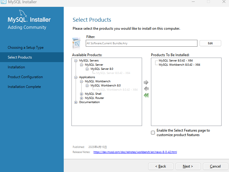Select greyed MySQL Server 8.0.42 - X64 in Available Products
This screenshot has height=172, width=229.
pos(113,73)
